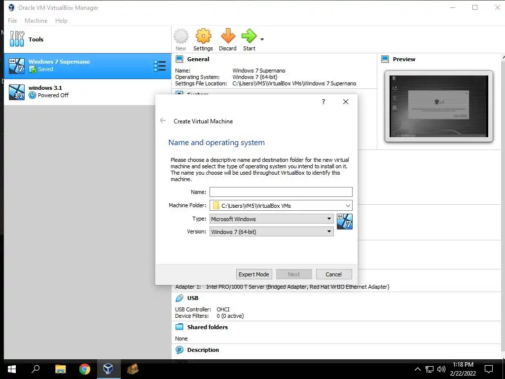The image size is (505, 379).
Task: Open File Explorer from the taskbar
Action: tap(60, 369)
